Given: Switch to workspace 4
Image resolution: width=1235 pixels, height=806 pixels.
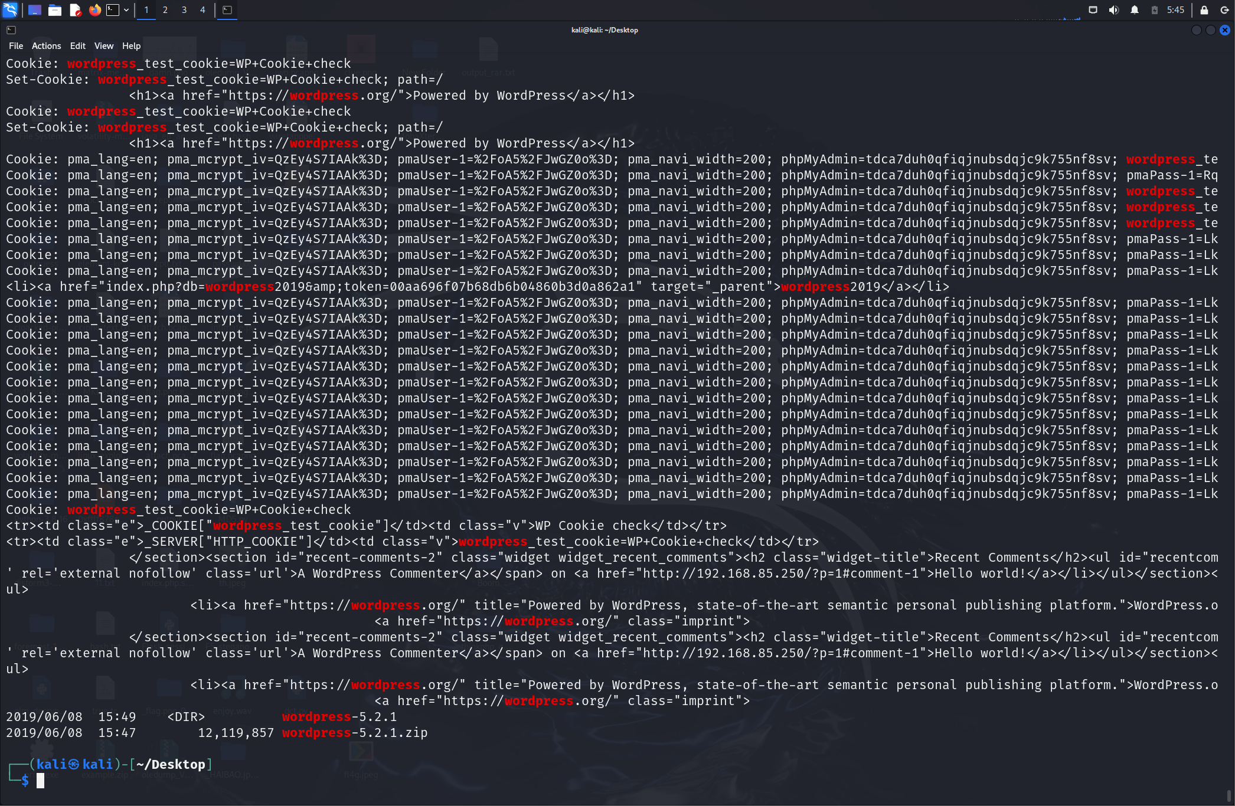Looking at the screenshot, I should point(202,9).
